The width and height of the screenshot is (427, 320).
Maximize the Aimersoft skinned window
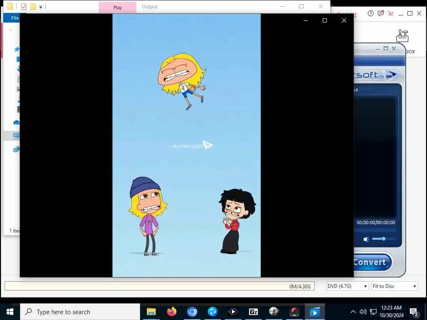tap(386, 48)
